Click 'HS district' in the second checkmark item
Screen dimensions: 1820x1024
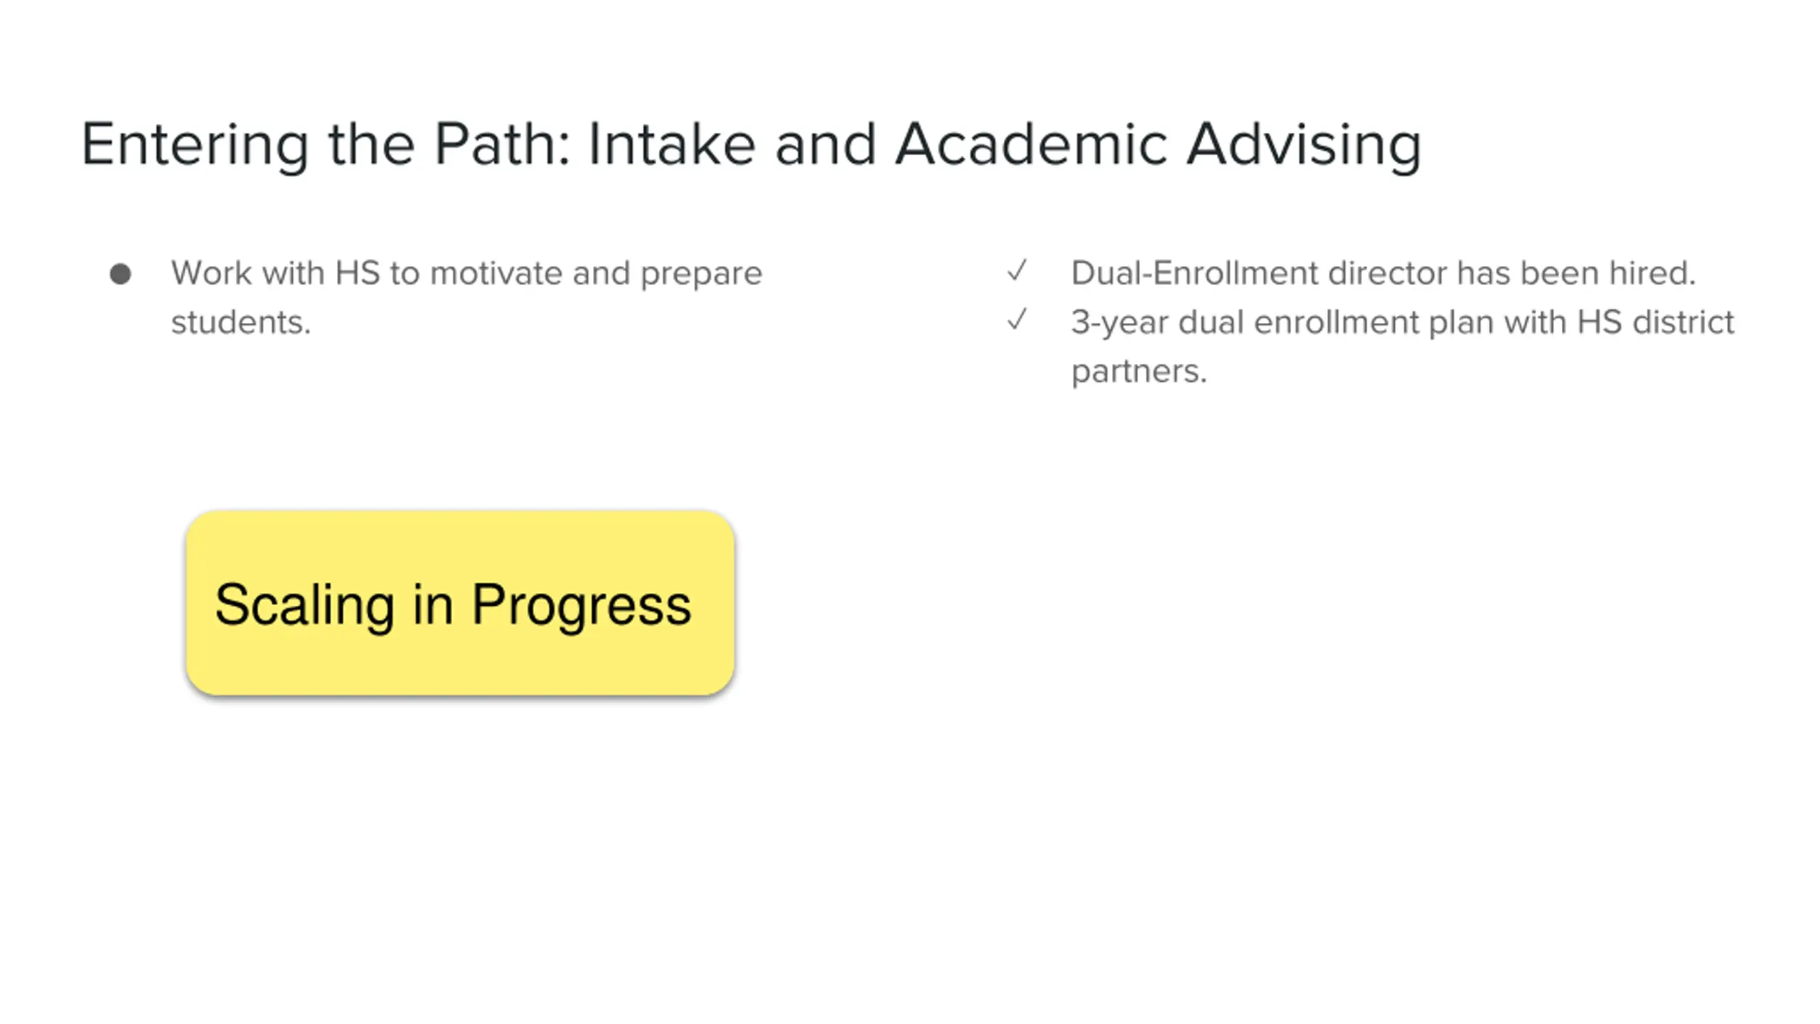coord(1655,323)
